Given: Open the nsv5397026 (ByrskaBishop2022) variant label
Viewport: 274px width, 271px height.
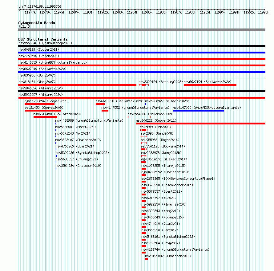Looking at the screenshot, I should (x=82, y=153).
